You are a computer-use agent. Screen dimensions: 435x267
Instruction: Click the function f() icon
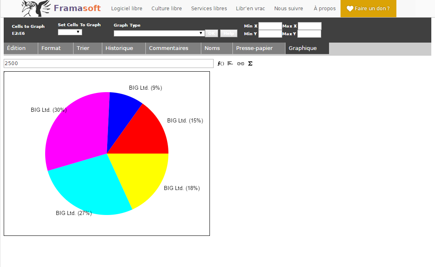pyautogui.click(x=221, y=63)
